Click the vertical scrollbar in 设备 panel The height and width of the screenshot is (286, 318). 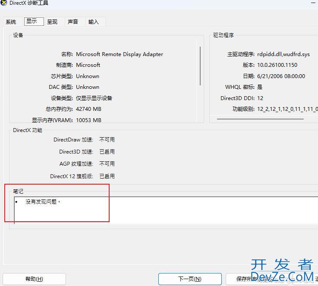point(200,66)
